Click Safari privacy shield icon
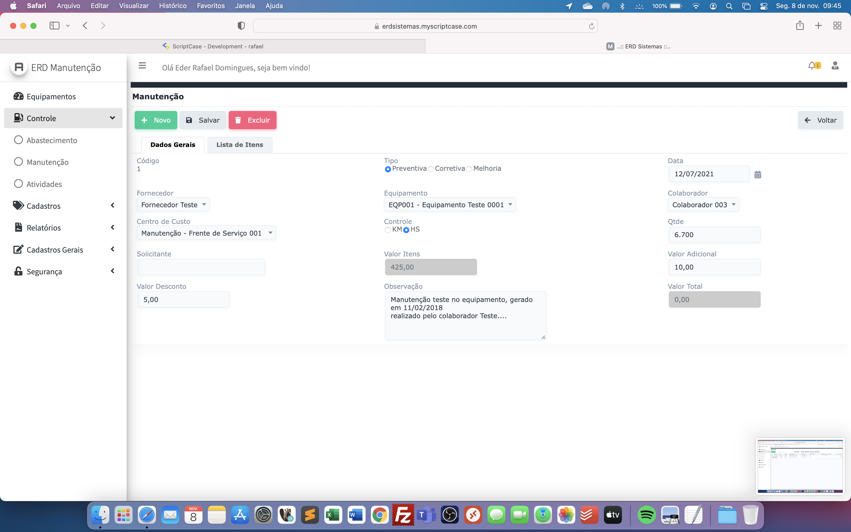 241,26
